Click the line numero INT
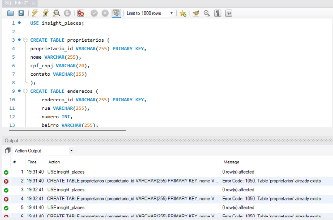The image size is (333, 220). point(57,116)
